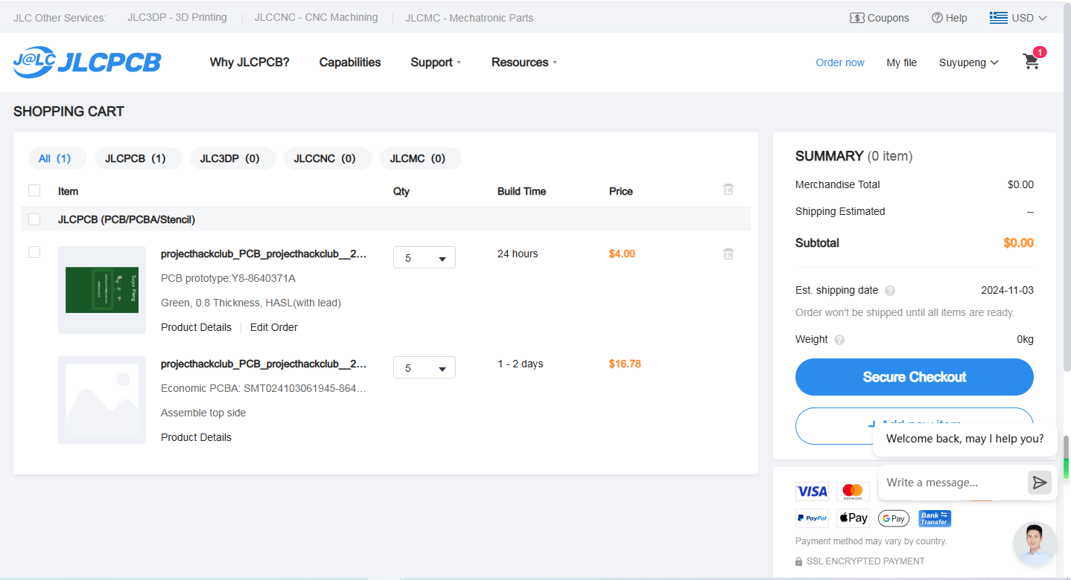Viewport: 1071px width, 580px height.
Task: Delete the $4.00 PCB prototype item
Action: [728, 254]
